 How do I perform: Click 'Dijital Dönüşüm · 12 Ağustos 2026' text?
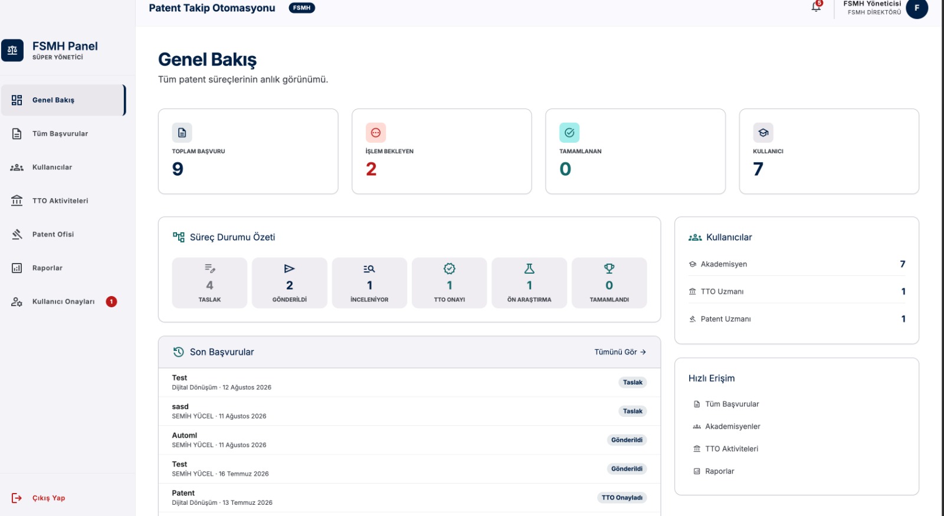(222, 387)
